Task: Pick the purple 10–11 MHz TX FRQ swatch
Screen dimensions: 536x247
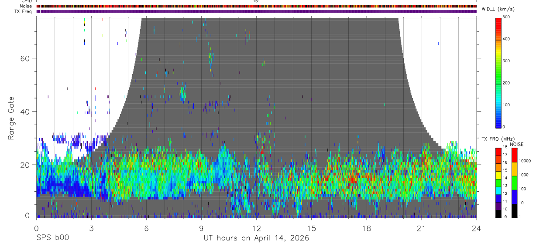Action: [498, 206]
